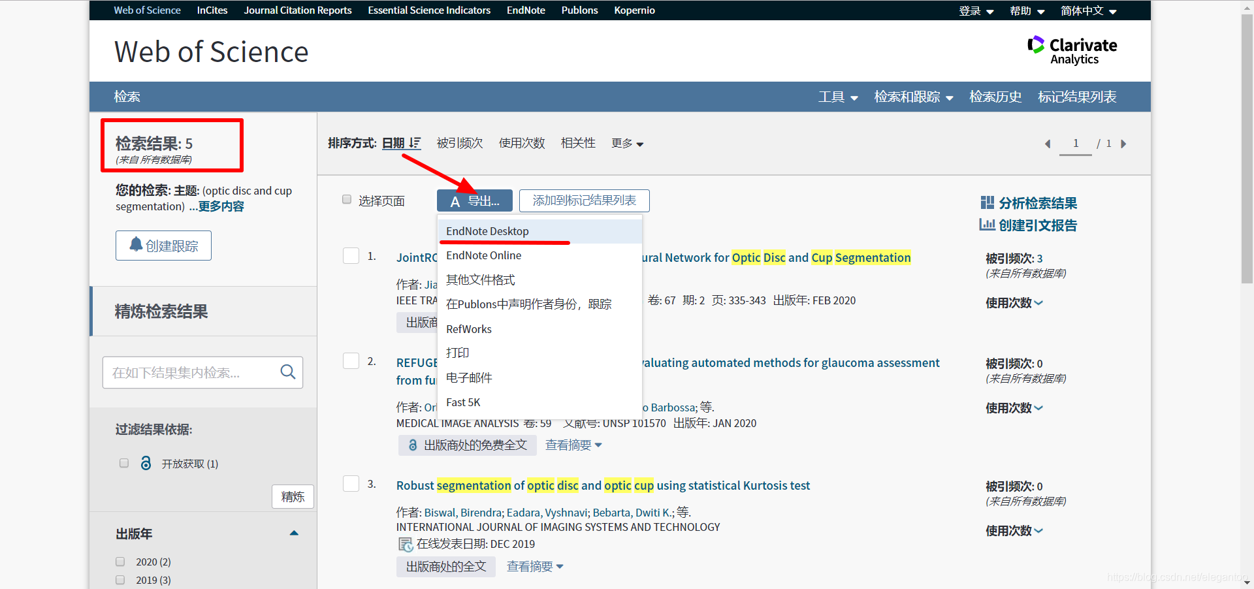Open the 更多 sort options dropdown
This screenshot has width=1254, height=589.
click(628, 143)
